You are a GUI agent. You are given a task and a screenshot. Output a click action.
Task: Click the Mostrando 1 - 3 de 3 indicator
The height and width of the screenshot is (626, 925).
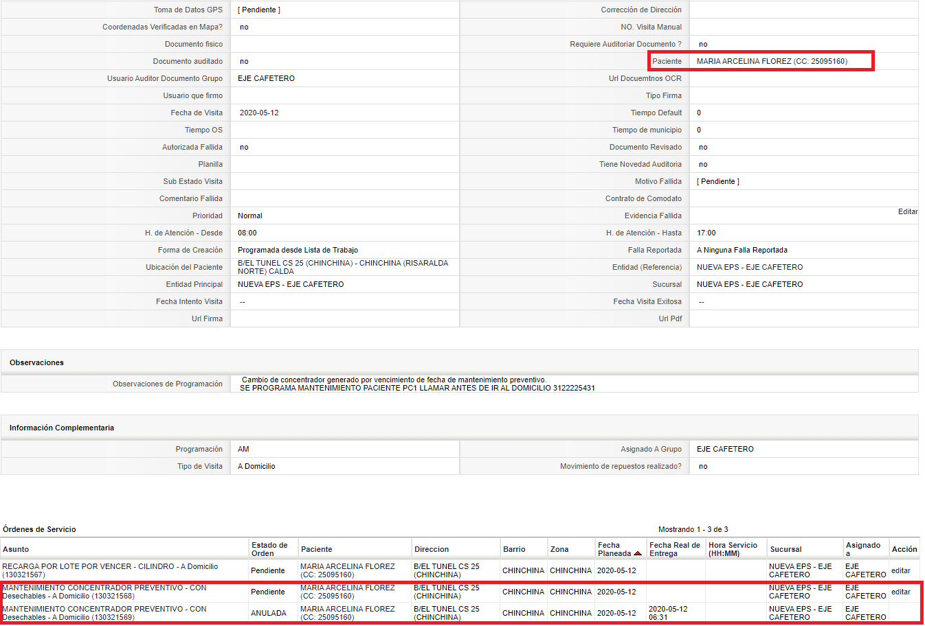click(693, 529)
